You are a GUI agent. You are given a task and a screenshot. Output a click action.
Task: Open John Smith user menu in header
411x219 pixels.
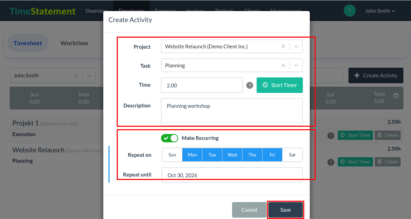pos(380,11)
